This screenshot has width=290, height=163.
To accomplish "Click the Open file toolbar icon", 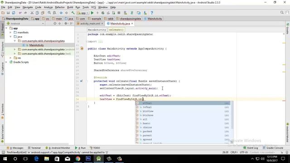I will click(x=3, y=13).
